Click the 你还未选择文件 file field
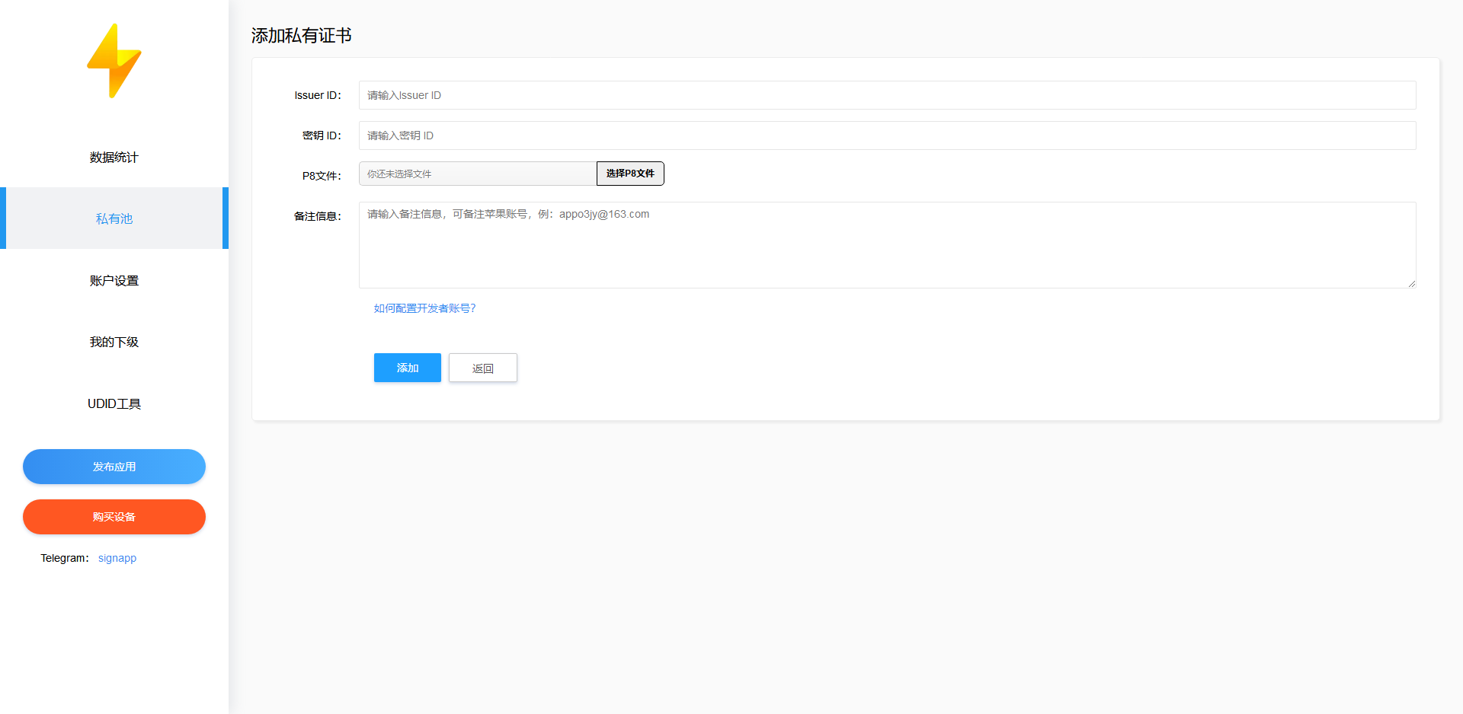The image size is (1463, 714). pyautogui.click(x=478, y=174)
